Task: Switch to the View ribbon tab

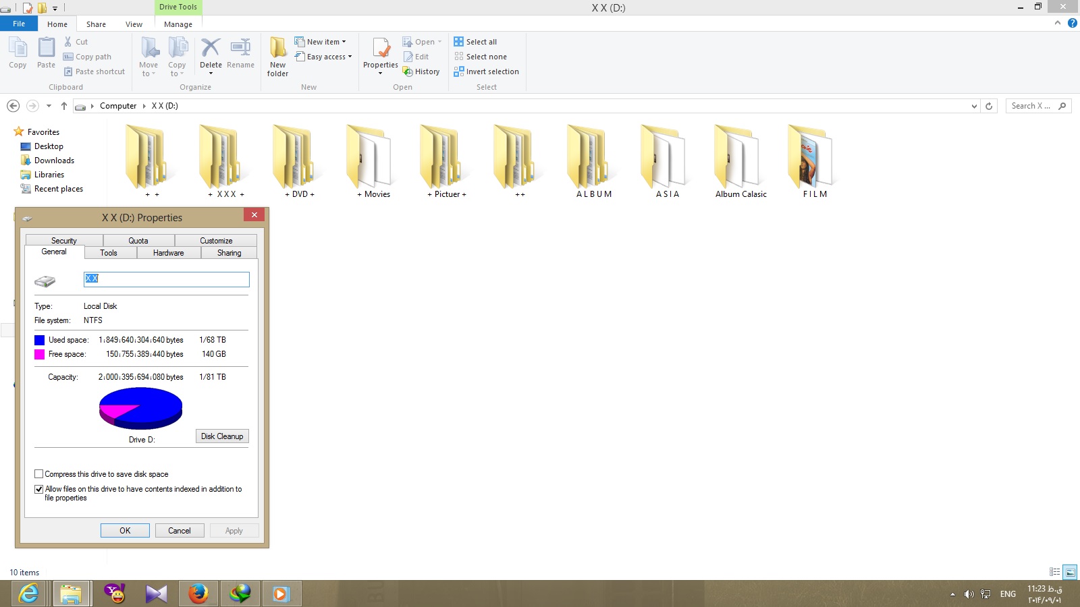Action: pyautogui.click(x=134, y=24)
